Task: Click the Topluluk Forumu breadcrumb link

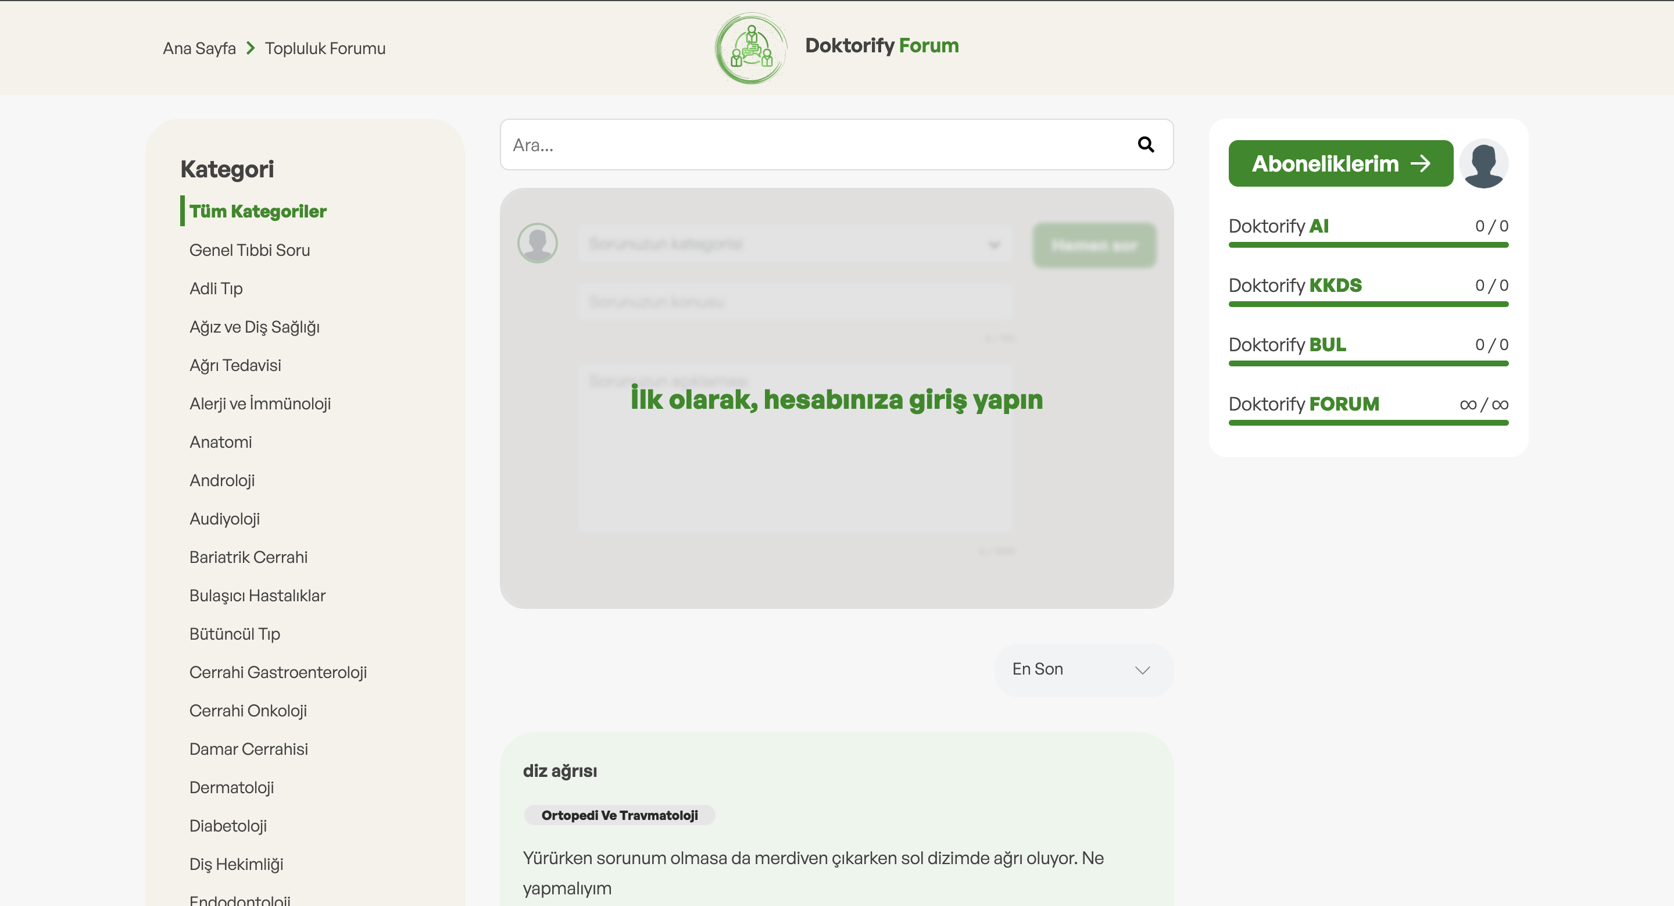Action: pyautogui.click(x=325, y=49)
